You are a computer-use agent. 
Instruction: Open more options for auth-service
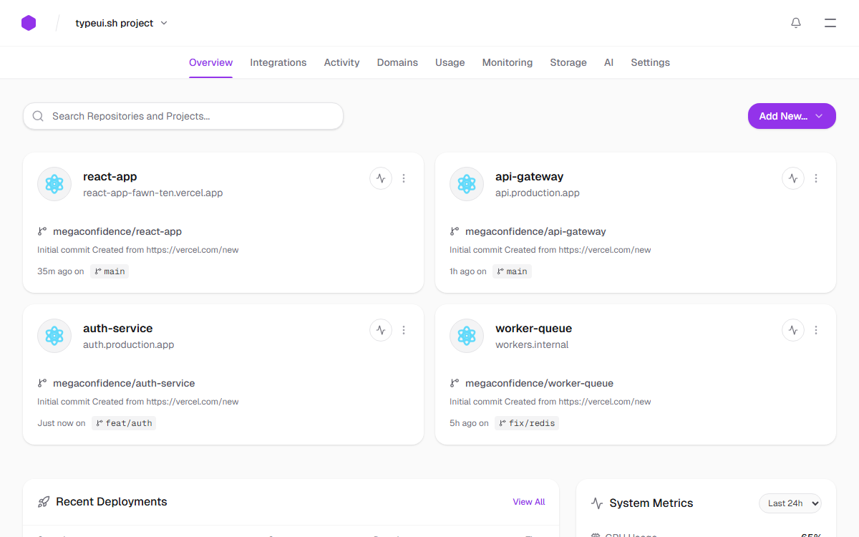pyautogui.click(x=404, y=330)
